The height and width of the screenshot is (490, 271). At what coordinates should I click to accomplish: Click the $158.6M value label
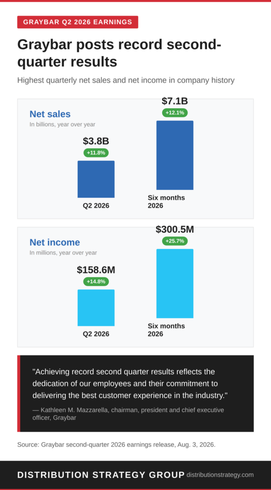[96, 270]
